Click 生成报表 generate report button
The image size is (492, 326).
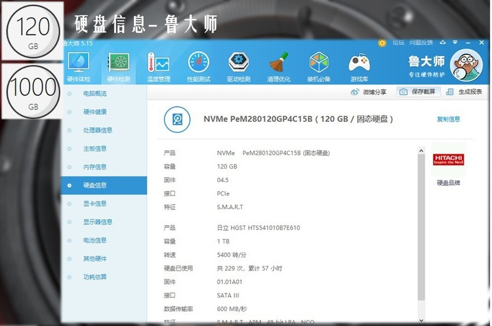click(x=464, y=92)
